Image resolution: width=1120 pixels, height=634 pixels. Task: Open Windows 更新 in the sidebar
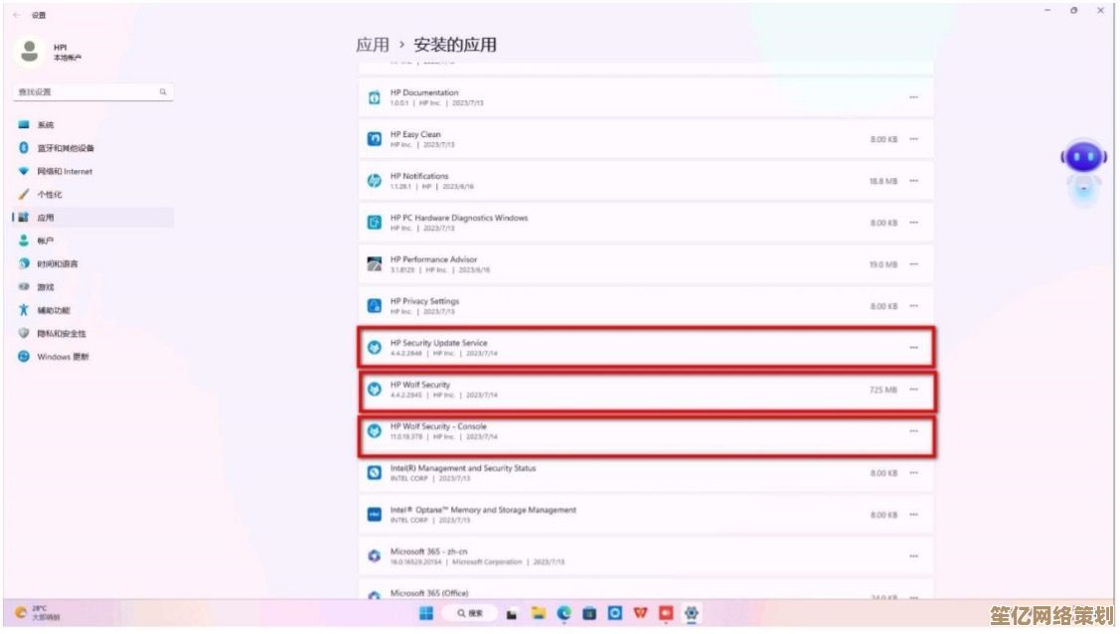tap(63, 357)
